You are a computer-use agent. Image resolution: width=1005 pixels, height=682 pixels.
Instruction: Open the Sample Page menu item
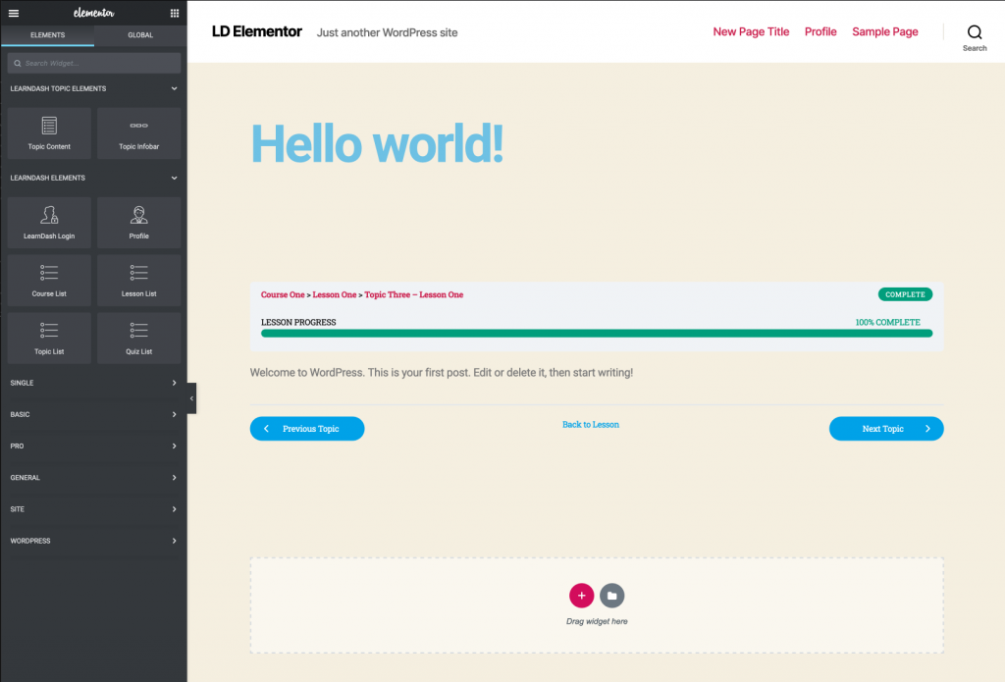click(x=884, y=31)
